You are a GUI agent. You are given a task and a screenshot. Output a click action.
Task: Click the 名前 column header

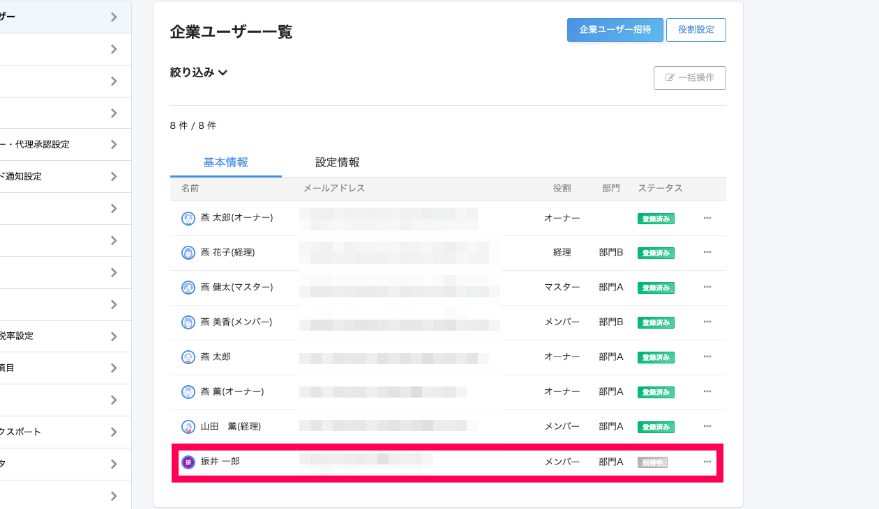(x=190, y=189)
